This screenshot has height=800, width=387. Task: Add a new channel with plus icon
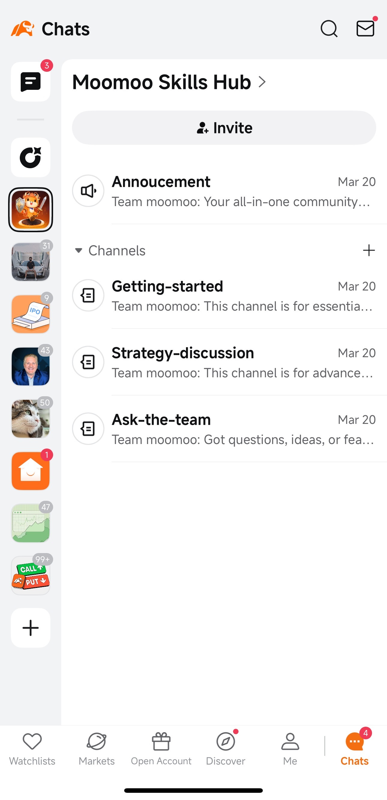[369, 250]
